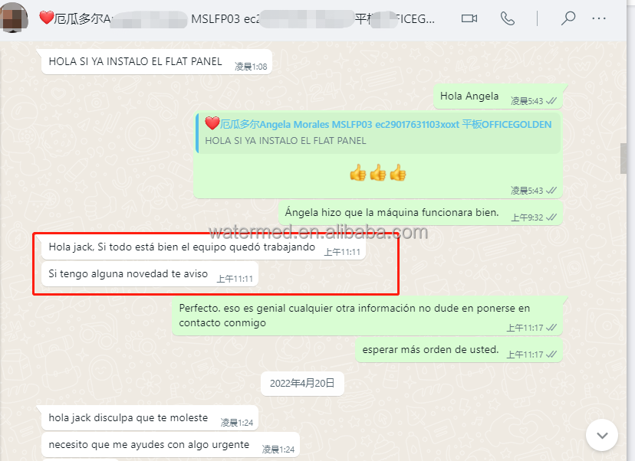Click the three thumbs-up emoji message
Viewport: 635px width, 461px height.
tap(378, 172)
